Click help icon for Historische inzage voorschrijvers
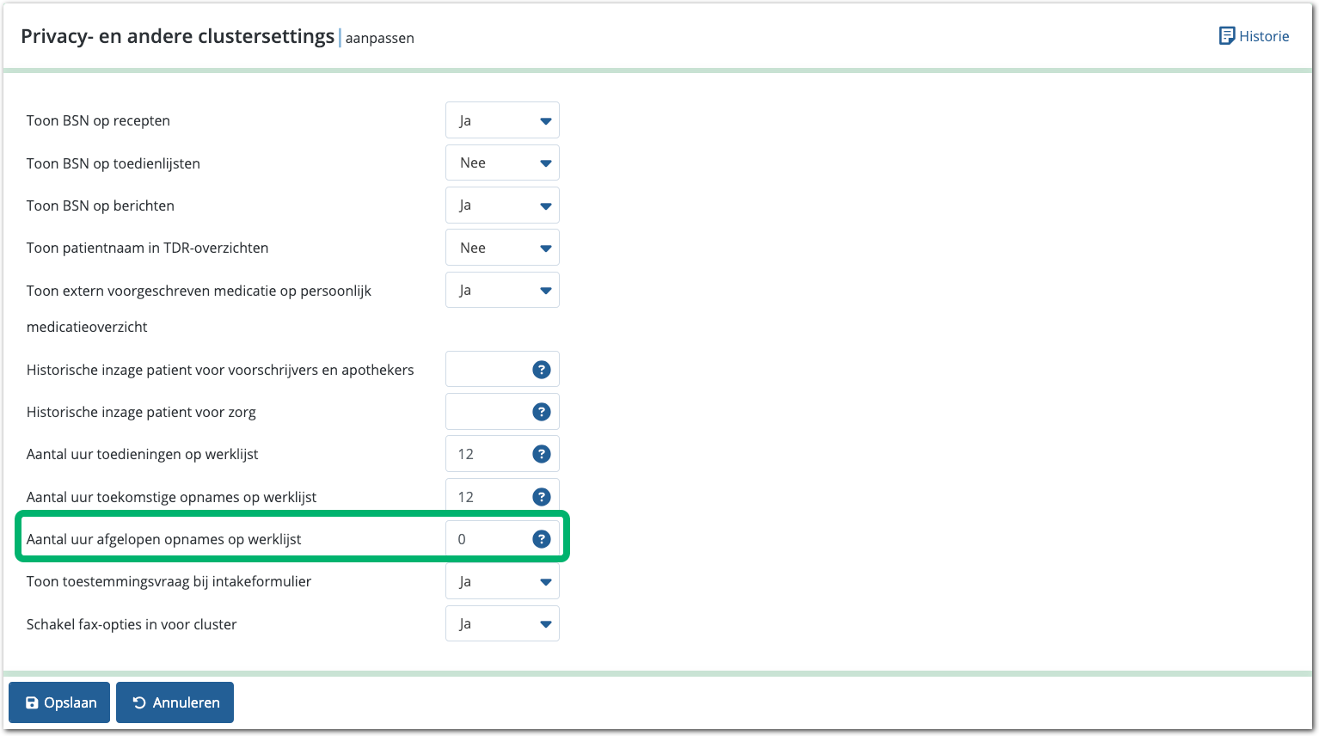 (x=541, y=370)
